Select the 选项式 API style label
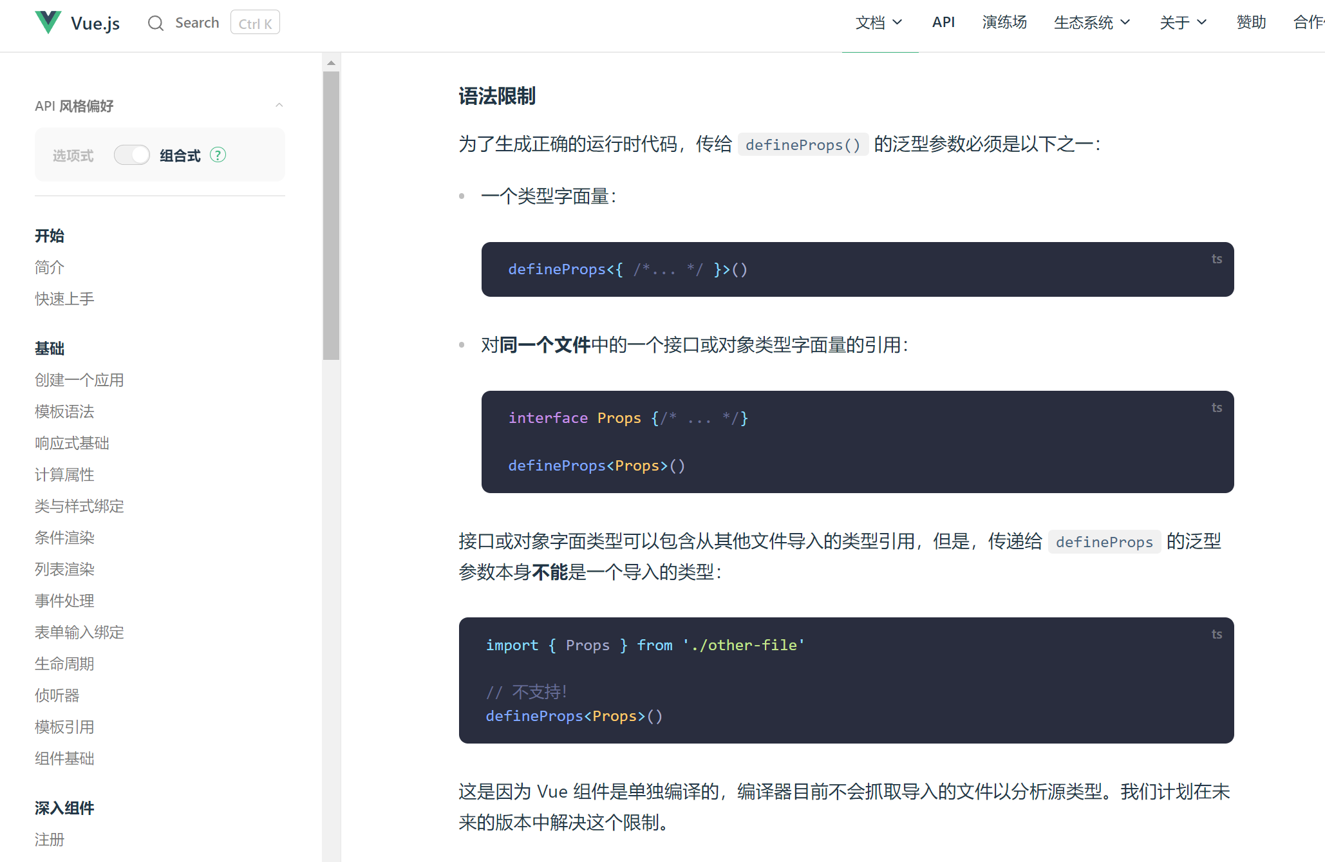 coord(73,156)
